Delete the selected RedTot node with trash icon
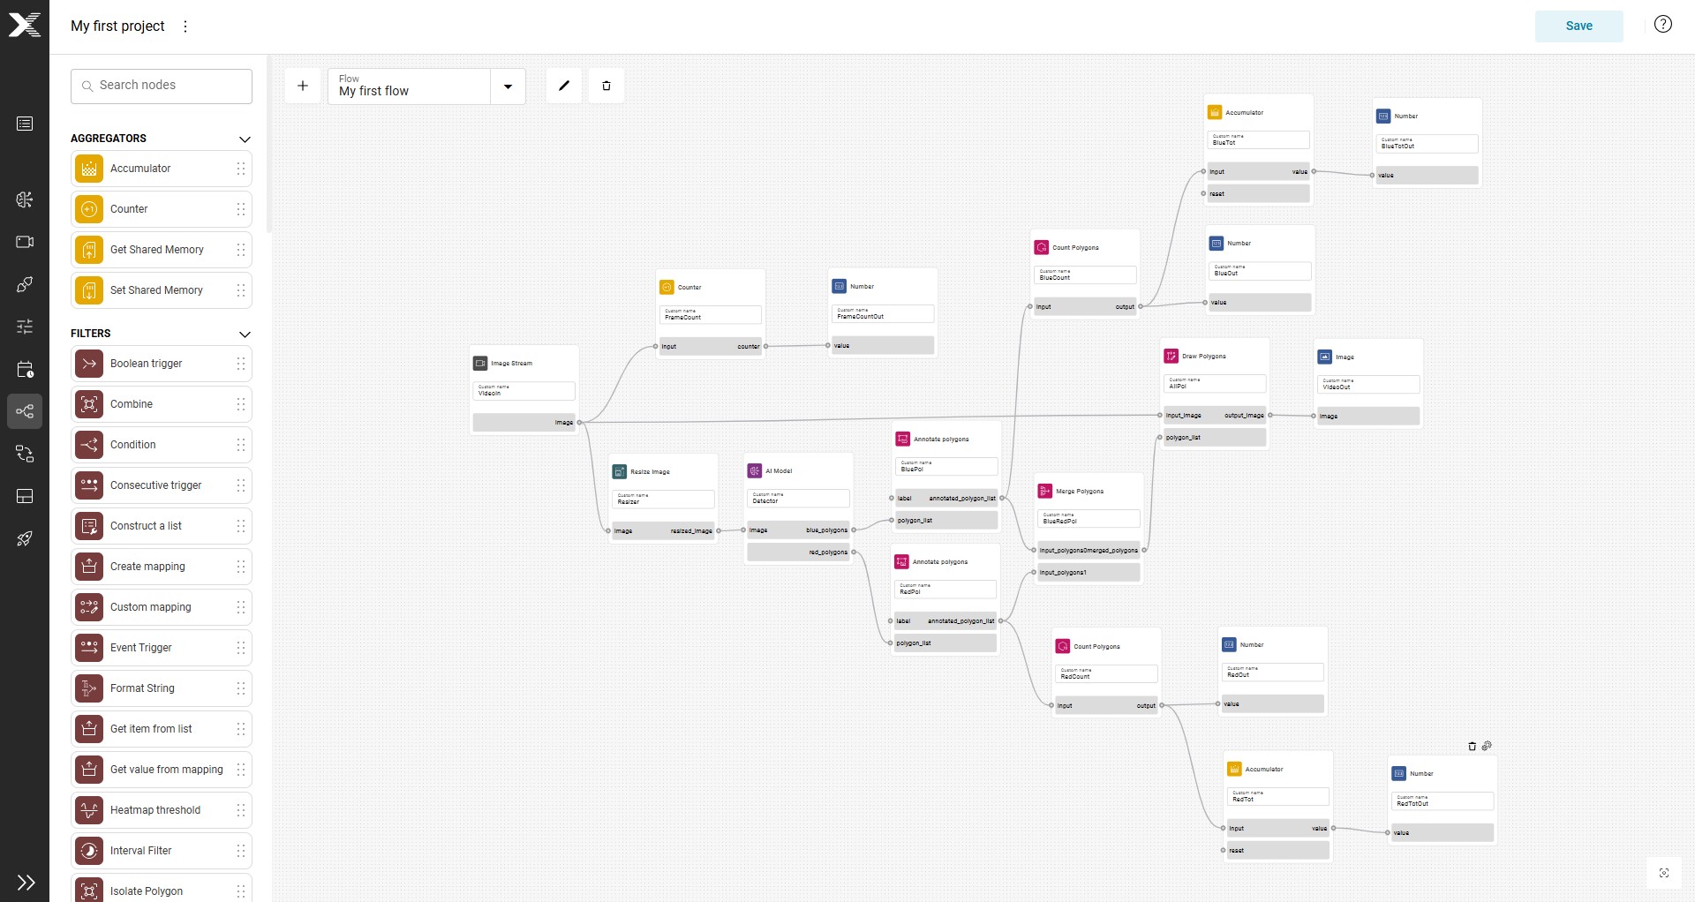Screen dimensions: 1695x902 [1472, 747]
